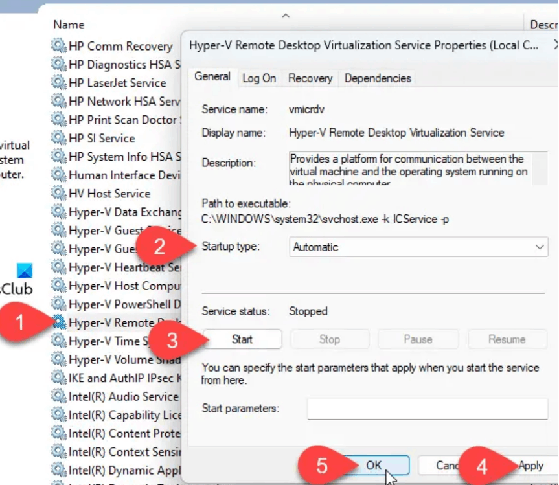
Task: Select the Hyper-V Data Exchange service icon
Action: (58, 212)
